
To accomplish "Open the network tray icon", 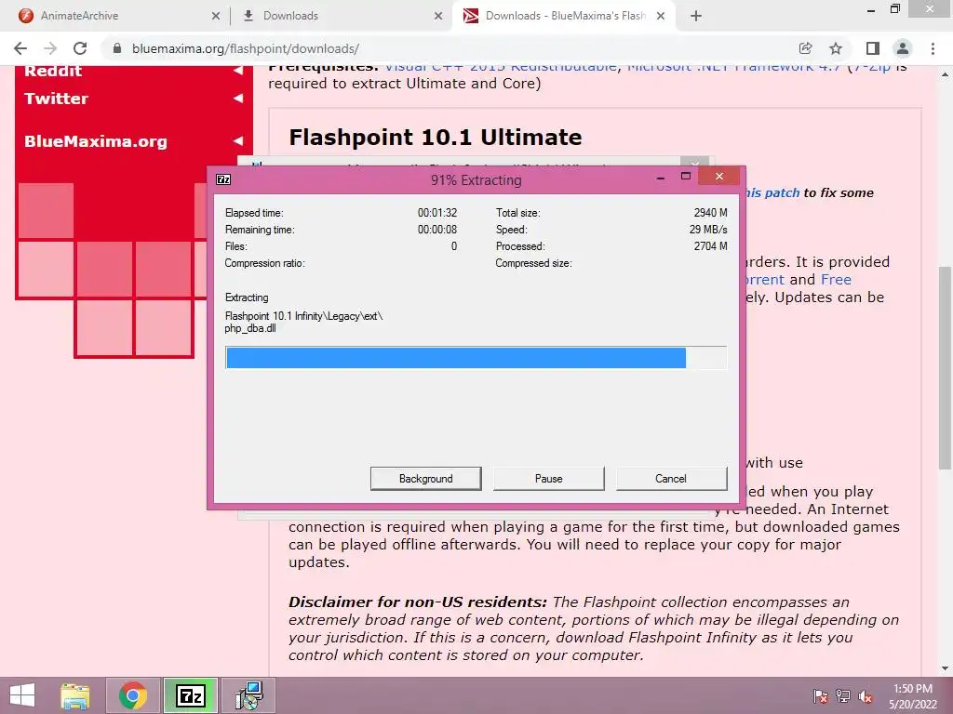I will point(842,696).
